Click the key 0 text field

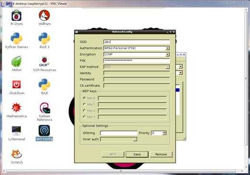[132, 98]
